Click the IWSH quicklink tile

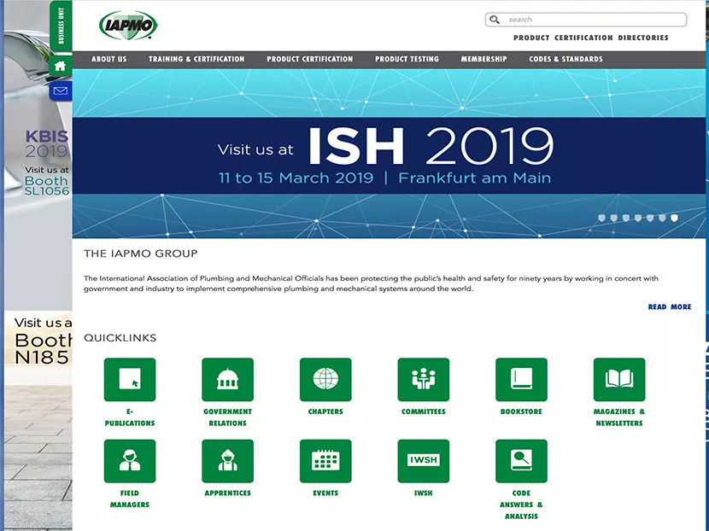pyautogui.click(x=424, y=460)
